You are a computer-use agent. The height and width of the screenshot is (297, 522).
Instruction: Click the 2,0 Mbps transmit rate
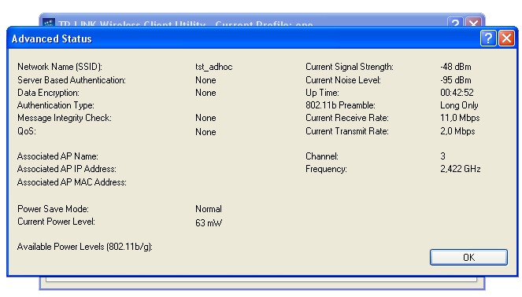[457, 131]
